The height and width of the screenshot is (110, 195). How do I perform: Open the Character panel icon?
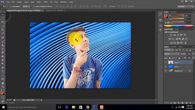(x=161, y=26)
